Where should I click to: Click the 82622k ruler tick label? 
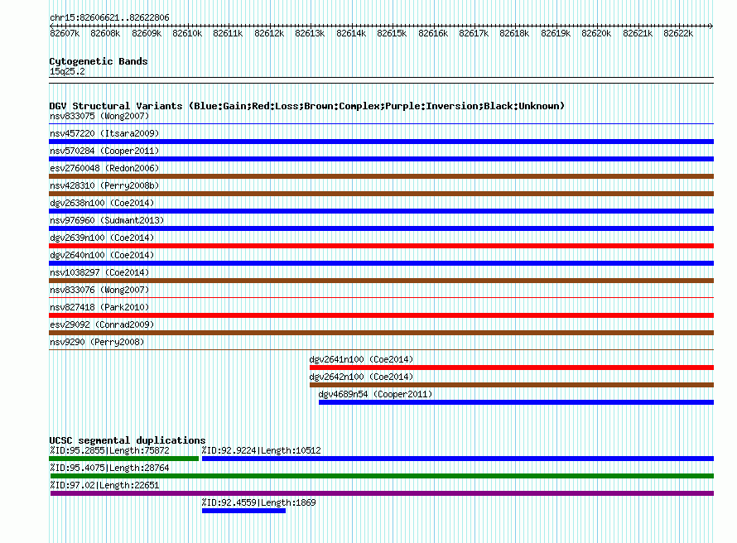coord(678,33)
